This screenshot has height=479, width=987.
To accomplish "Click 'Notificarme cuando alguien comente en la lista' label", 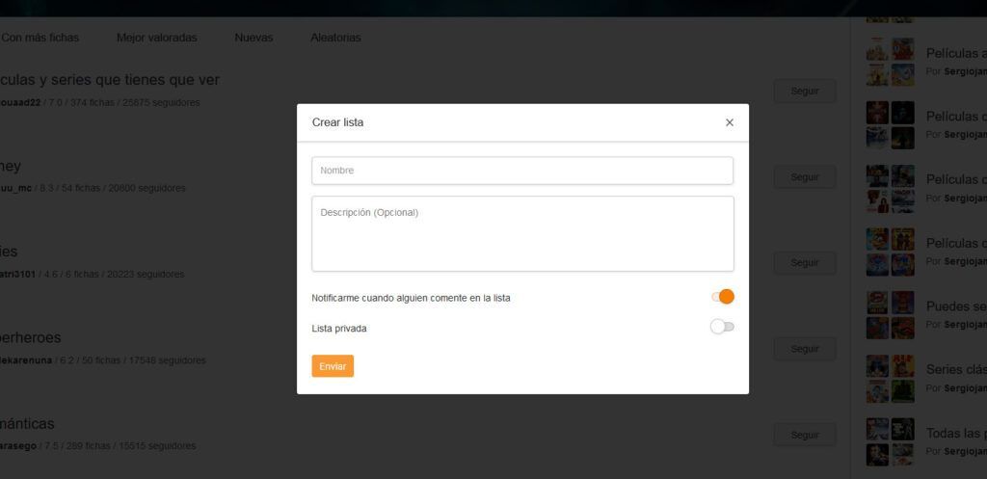I will [411, 299].
